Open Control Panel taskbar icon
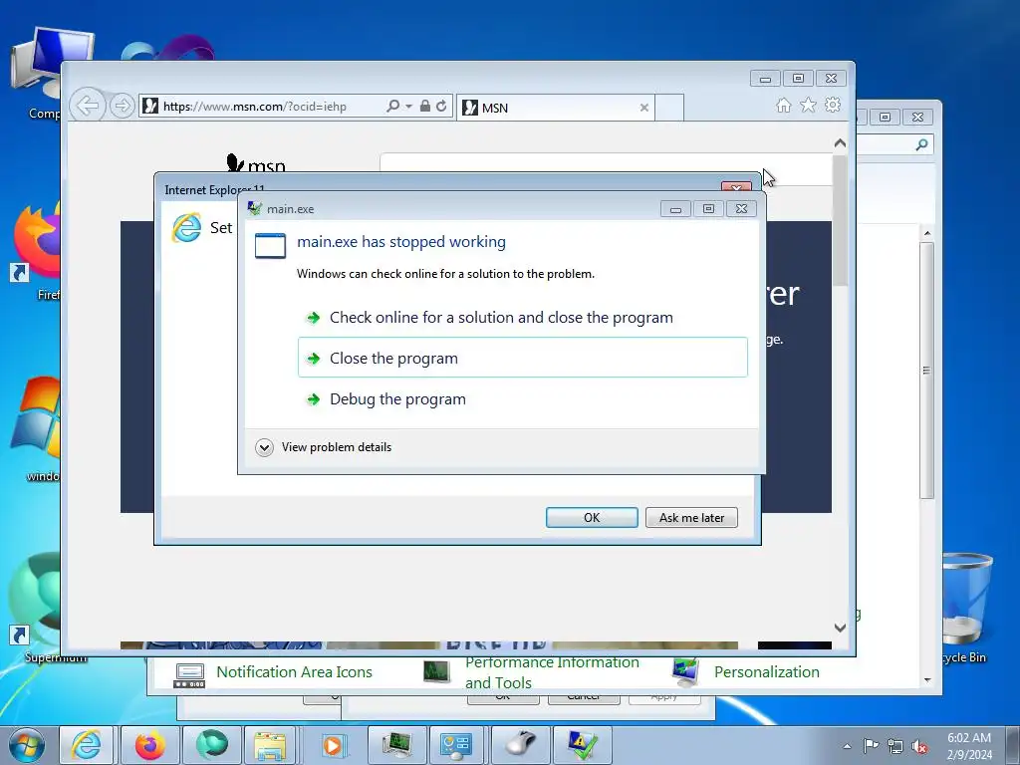 (x=456, y=745)
